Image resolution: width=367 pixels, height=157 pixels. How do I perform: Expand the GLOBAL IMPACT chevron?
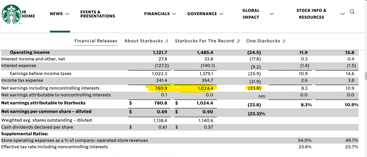point(272,14)
